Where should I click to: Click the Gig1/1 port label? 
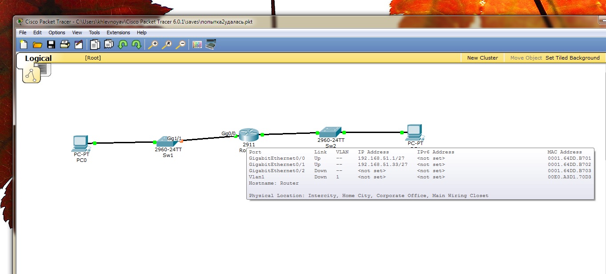pos(174,138)
